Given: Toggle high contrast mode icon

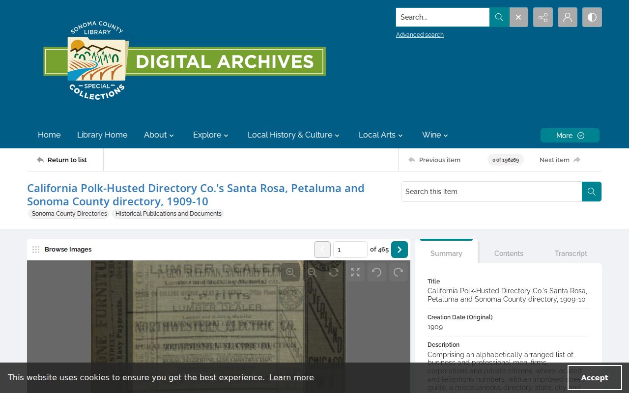Looking at the screenshot, I should pyautogui.click(x=592, y=17).
